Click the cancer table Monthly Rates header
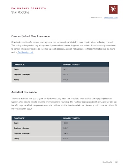The height and width of the screenshot is (168, 129). click(85, 64)
